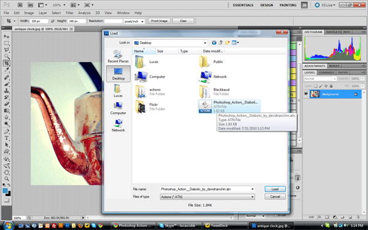
Task: Select the Gradient tool
Action: pyautogui.click(x=7, y=110)
